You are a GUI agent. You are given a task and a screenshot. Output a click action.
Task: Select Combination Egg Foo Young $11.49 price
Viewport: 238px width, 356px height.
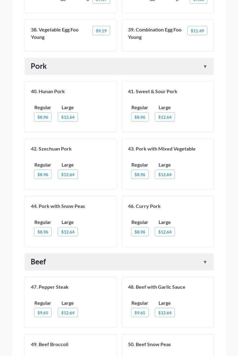[x=197, y=31]
